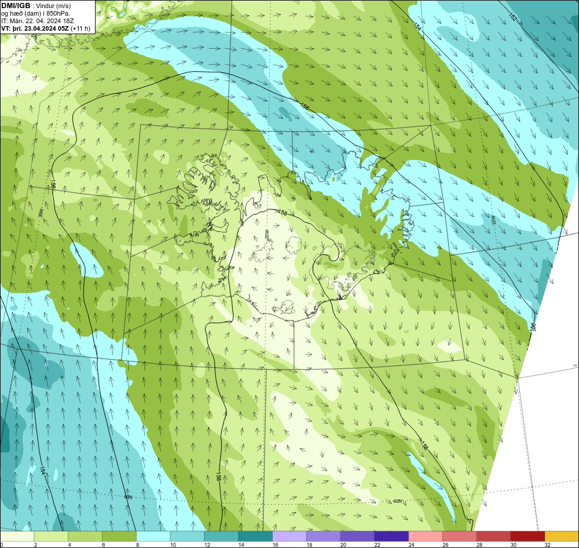Viewport: 579px width, 548px height.
Task: Click the '10W' longitude label
Action: [493, 220]
